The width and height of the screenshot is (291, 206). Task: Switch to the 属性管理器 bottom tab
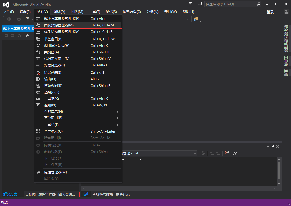coord(47,194)
